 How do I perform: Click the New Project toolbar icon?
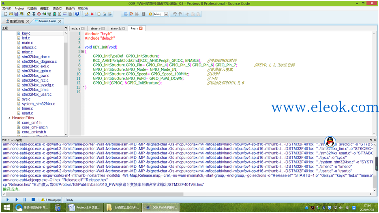pos(6,14)
